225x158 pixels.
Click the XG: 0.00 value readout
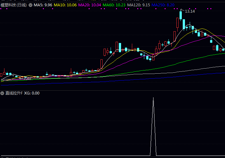[x=32, y=93]
